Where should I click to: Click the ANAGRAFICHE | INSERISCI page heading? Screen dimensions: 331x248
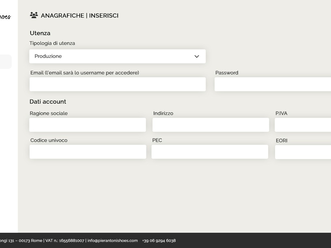click(x=79, y=16)
